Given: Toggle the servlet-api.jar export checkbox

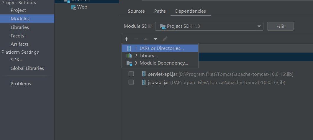Looking at the screenshot, I should (131, 74).
